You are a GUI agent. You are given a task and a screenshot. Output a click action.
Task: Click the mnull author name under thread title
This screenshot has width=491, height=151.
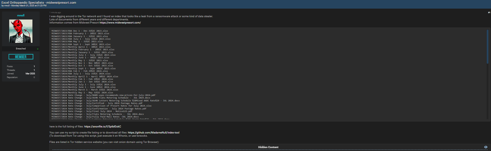click(x=7, y=5)
